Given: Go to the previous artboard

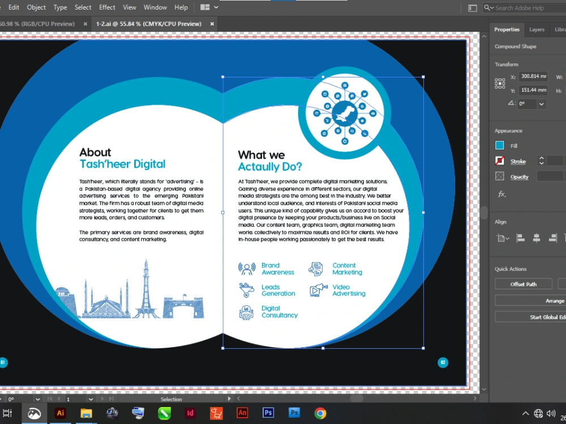Looking at the screenshot, I should click(x=58, y=399).
